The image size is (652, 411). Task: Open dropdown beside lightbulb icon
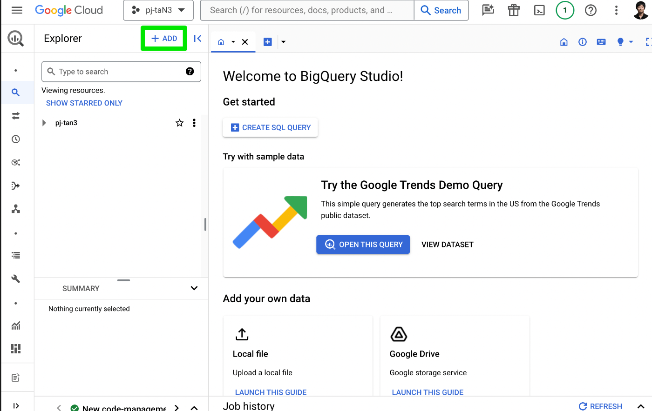[631, 42]
